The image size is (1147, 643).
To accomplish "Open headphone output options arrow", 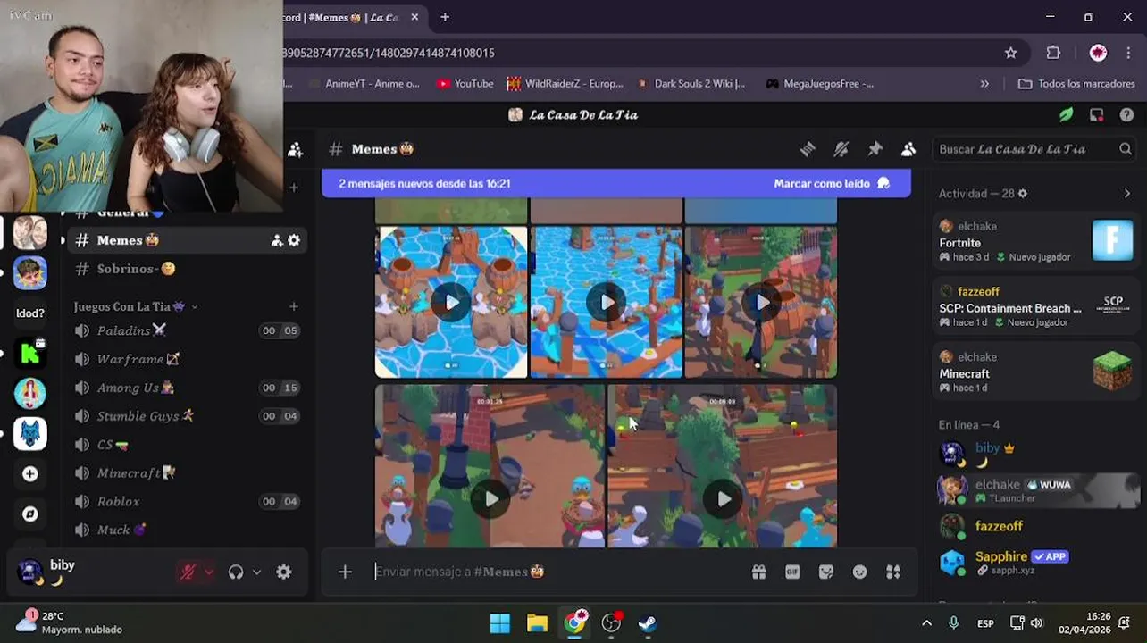I will click(257, 572).
